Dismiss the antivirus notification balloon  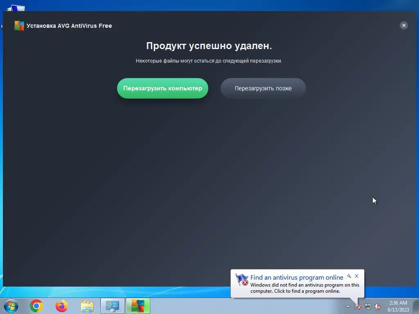tap(356, 276)
